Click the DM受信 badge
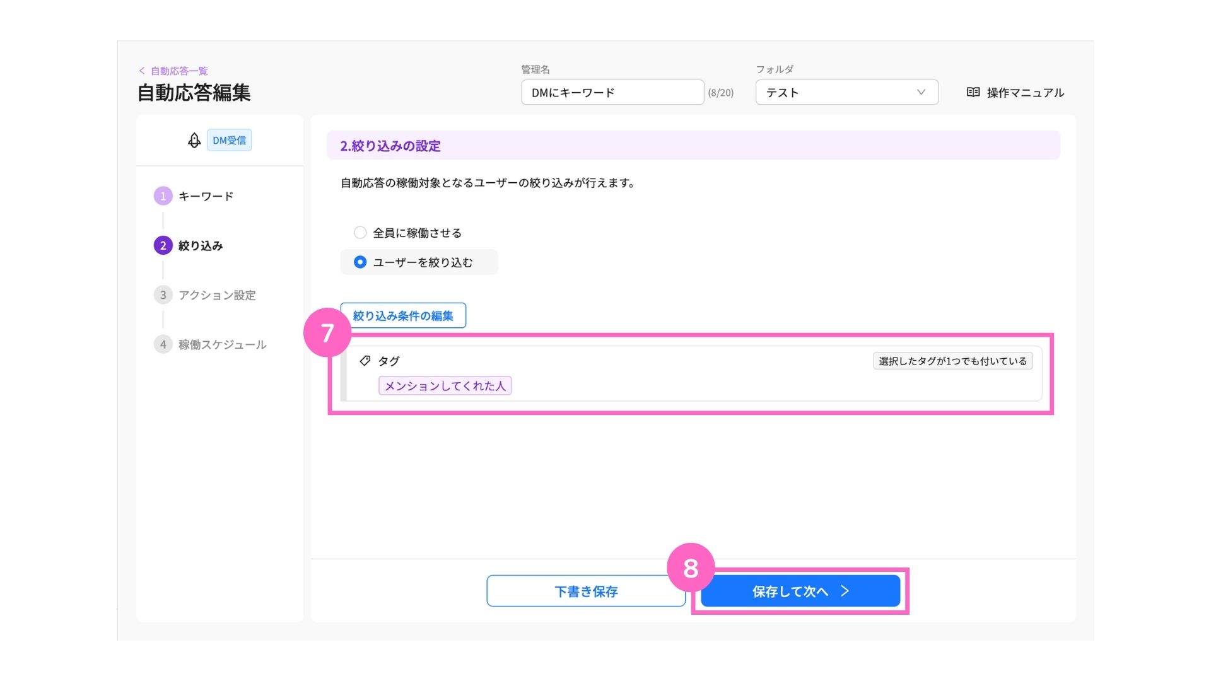This screenshot has width=1211, height=681. [229, 140]
